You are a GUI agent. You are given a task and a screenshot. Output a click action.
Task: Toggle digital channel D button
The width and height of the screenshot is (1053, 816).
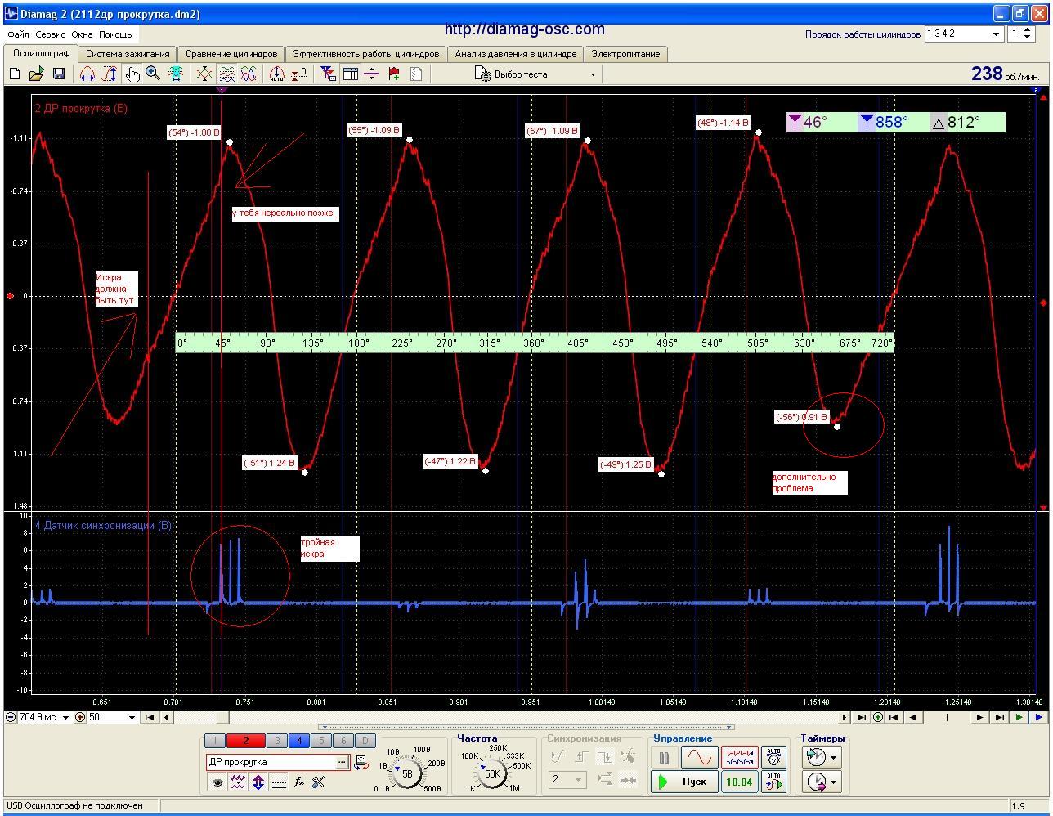click(365, 741)
